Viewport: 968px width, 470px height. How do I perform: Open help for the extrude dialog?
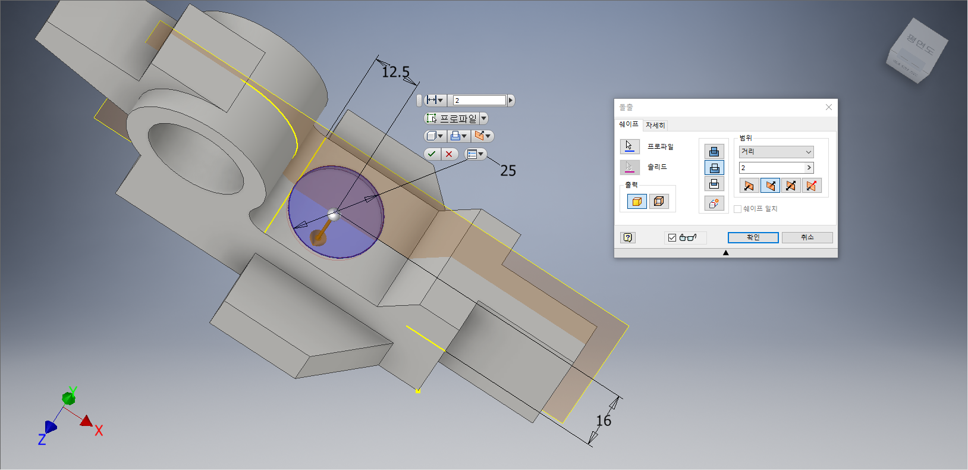(628, 237)
